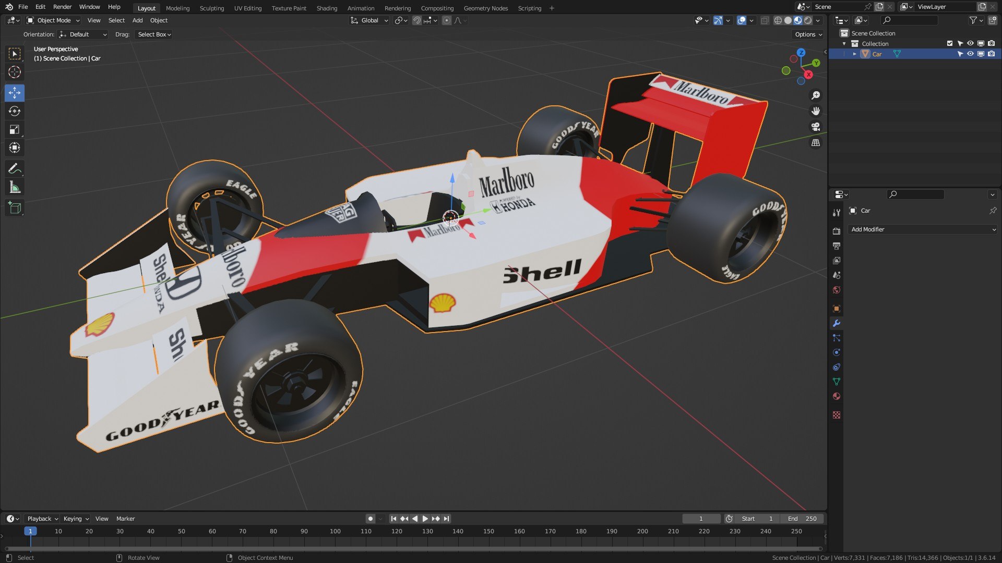Select the Measure tool

coord(15,187)
